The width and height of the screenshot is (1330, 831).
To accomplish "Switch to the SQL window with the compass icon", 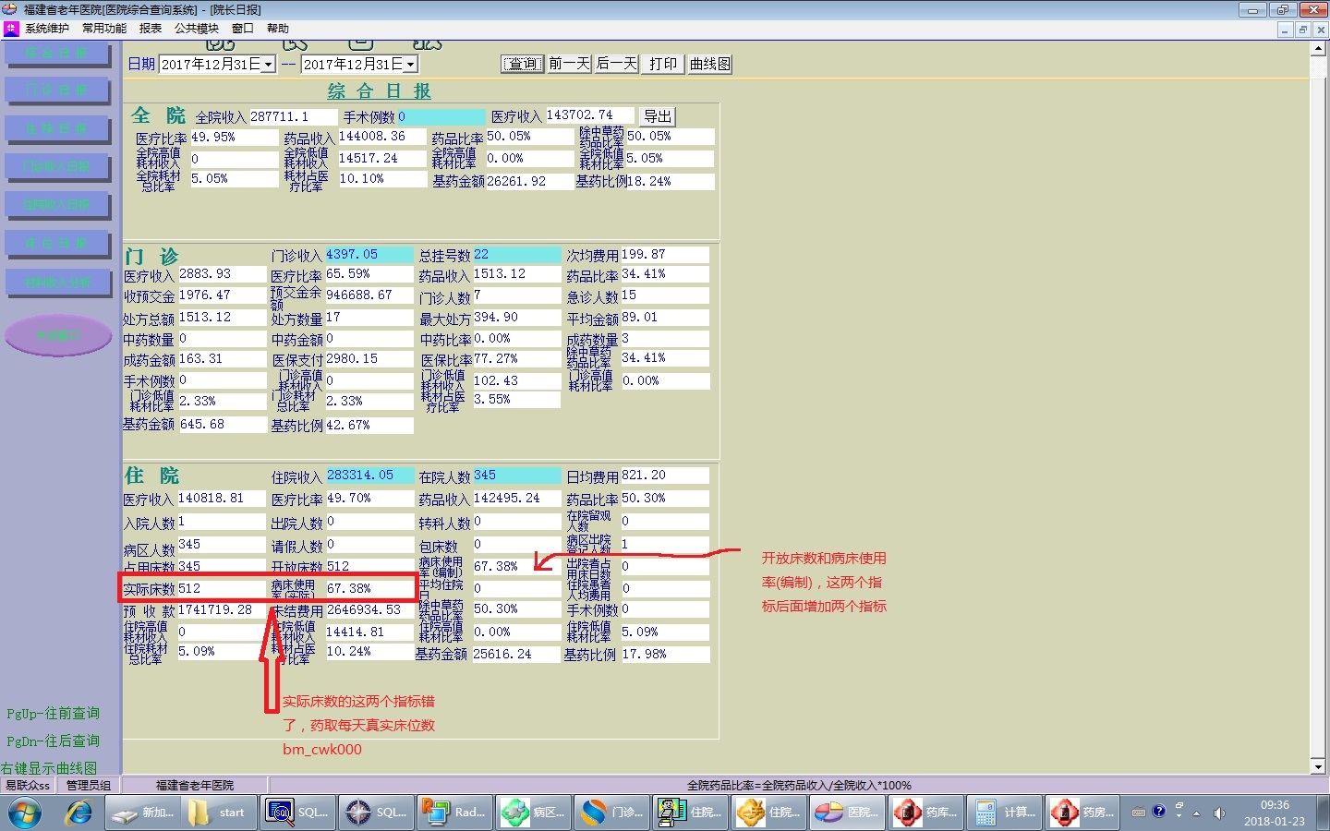I will click(x=375, y=813).
